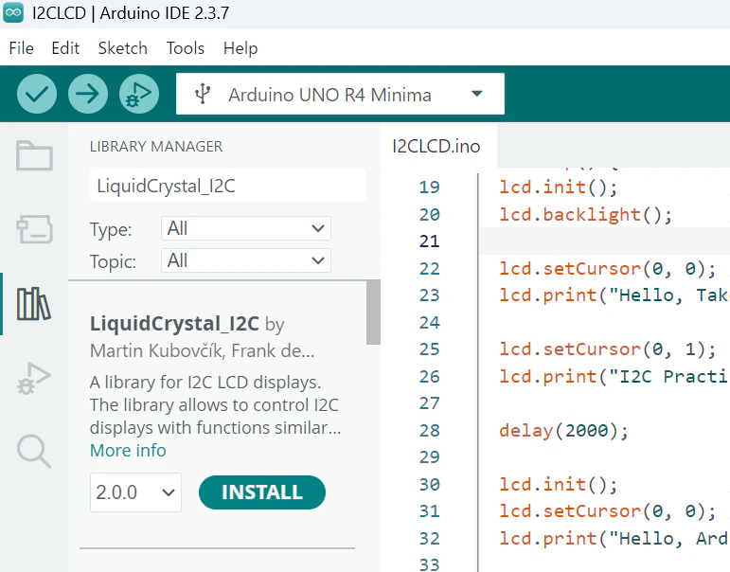Click the lcd.init(); code on line 30
Screen dimensions: 730x572
559,485
